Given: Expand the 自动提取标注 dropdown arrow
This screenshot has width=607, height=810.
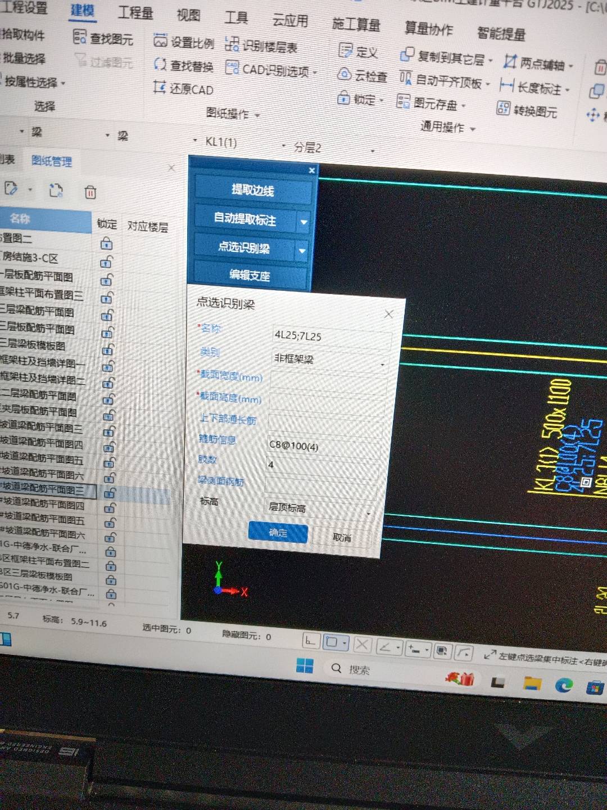Looking at the screenshot, I should 304,222.
